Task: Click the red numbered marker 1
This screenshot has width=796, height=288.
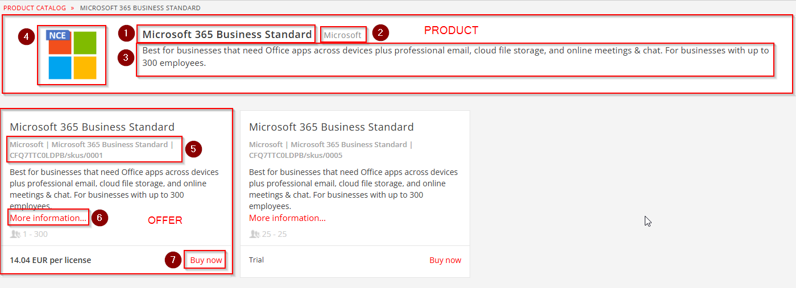Action: pos(126,34)
